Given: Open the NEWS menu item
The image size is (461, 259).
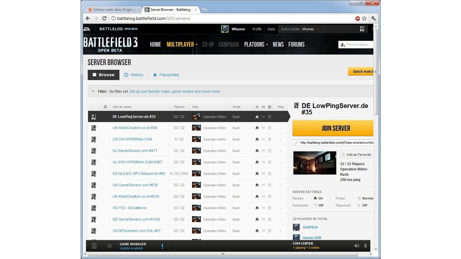Looking at the screenshot, I should pyautogui.click(x=278, y=44).
